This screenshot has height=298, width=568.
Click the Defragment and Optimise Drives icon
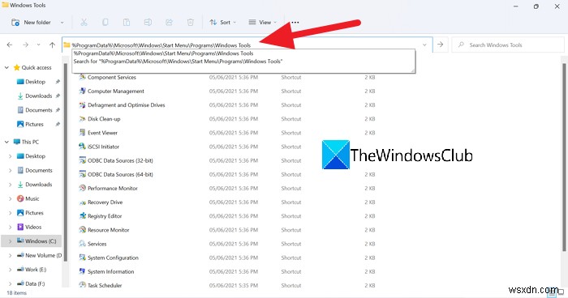[x=82, y=105]
